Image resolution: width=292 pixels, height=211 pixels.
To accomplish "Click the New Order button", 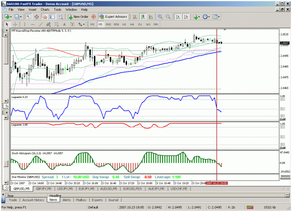I will [78, 17].
